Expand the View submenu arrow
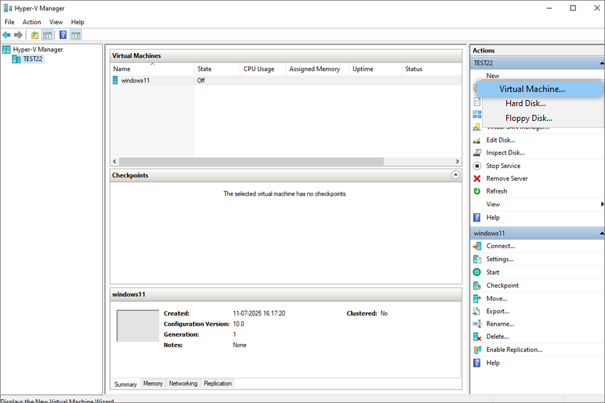This screenshot has height=403, width=605. 602,204
